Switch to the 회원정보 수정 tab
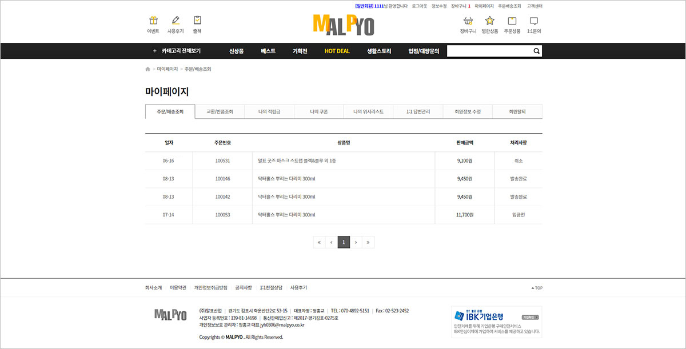 468,111
